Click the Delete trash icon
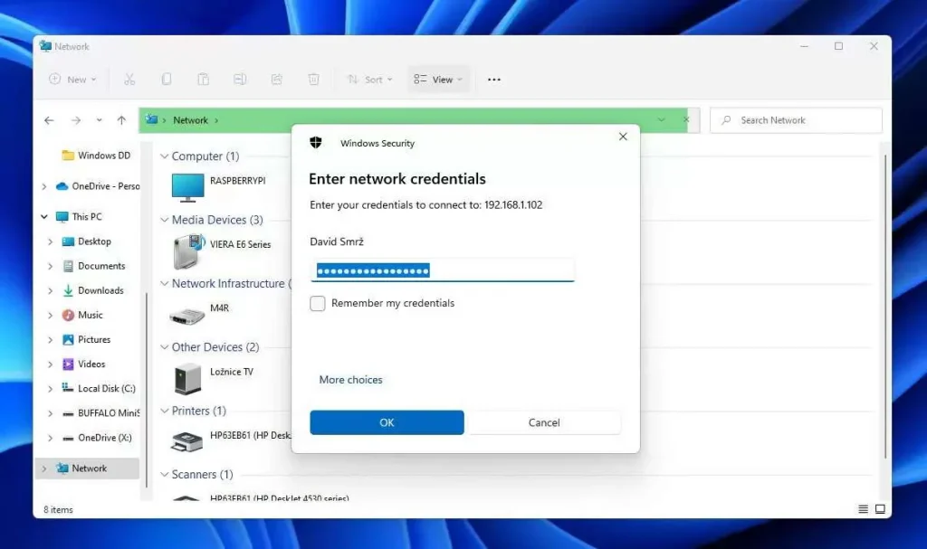 [x=313, y=80]
